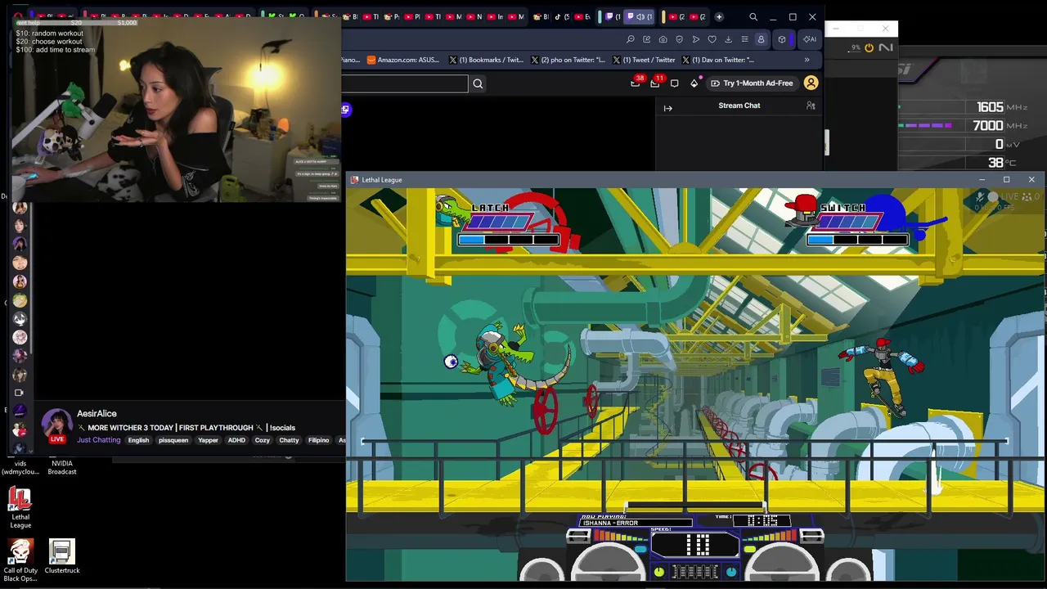Viewport: 1047px width, 589px height.
Task: Take a snapshot with browser camera icon
Action: pos(663,39)
